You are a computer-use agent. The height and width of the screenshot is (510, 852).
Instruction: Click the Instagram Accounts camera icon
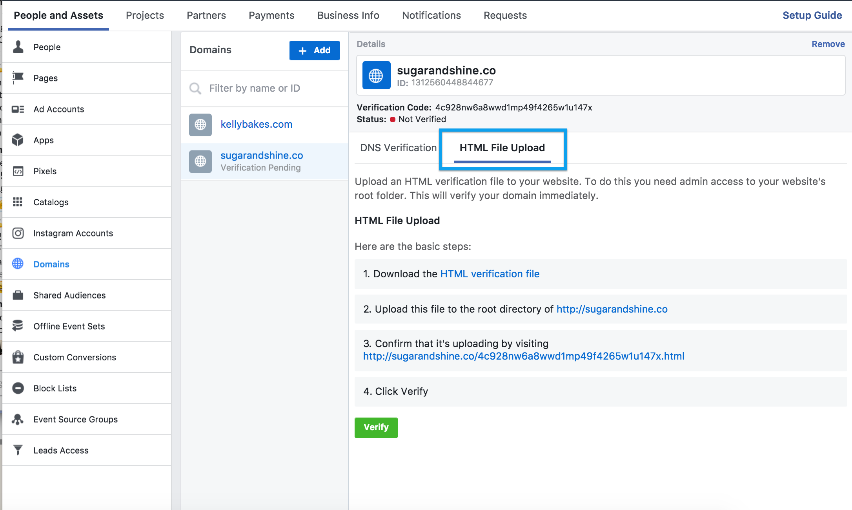pyautogui.click(x=18, y=233)
